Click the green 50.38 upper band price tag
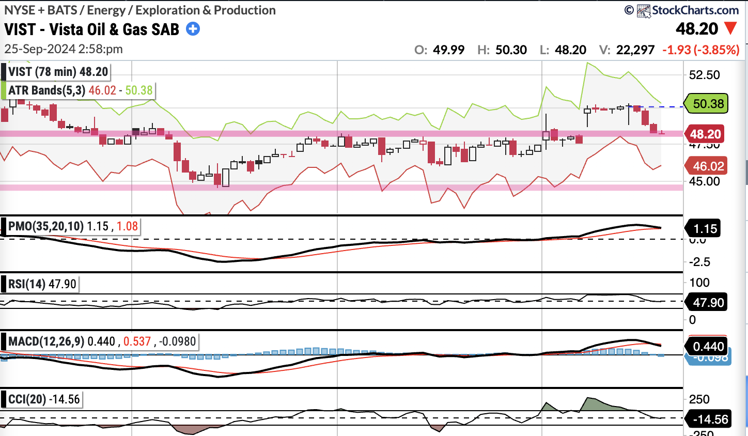This screenshot has width=748, height=436. tap(706, 104)
